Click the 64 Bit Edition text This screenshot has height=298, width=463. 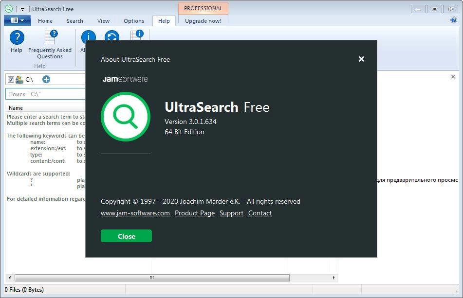pyautogui.click(x=184, y=132)
